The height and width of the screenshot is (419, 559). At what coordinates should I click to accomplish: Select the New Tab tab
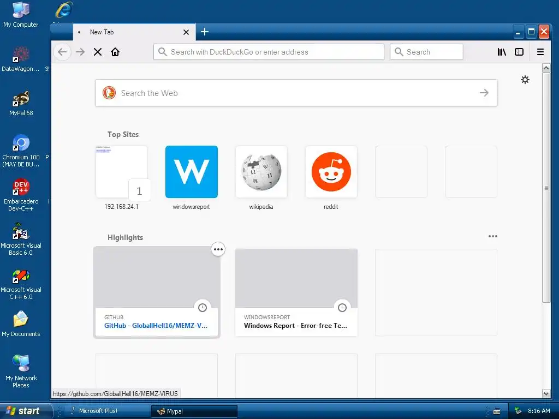(134, 32)
